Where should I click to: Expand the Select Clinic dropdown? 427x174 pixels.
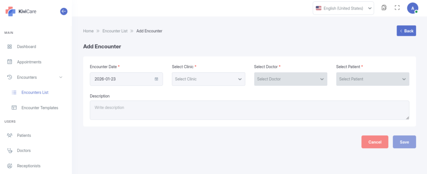point(208,79)
